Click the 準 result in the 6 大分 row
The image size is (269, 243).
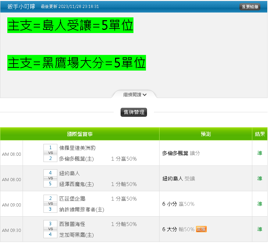coord(260,229)
